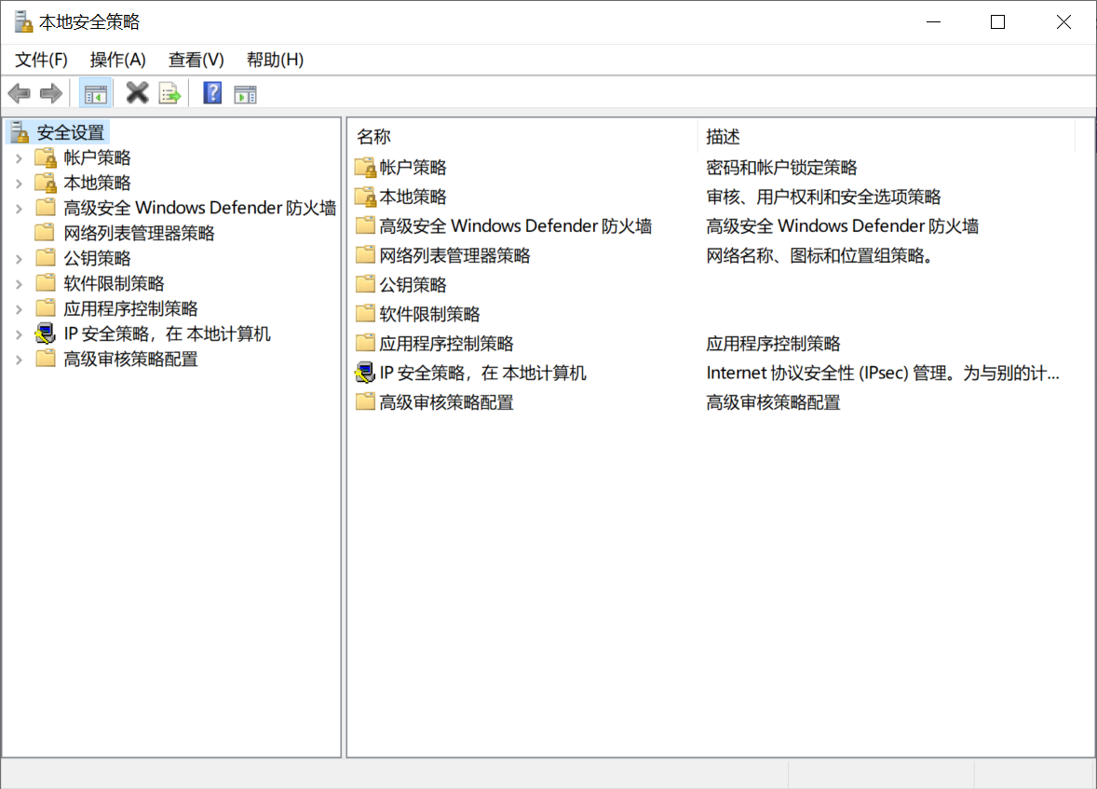The width and height of the screenshot is (1097, 789).
Task: Click the 帐户策略 folder icon in tree
Action: [47, 157]
